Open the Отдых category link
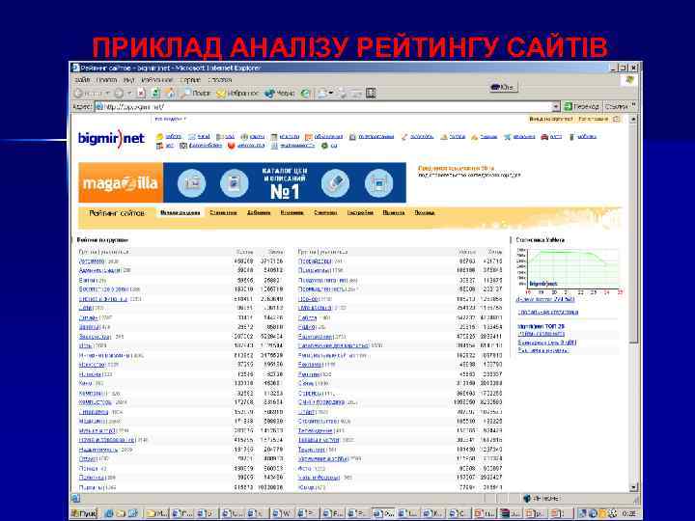Image resolution: width=695 pixels, height=521 pixels. point(87,458)
